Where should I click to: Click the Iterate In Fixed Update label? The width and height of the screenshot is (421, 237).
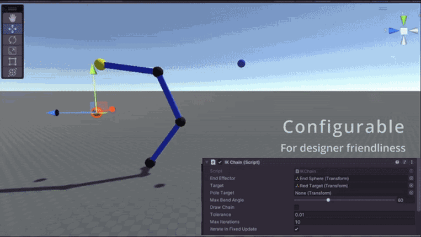(233, 229)
